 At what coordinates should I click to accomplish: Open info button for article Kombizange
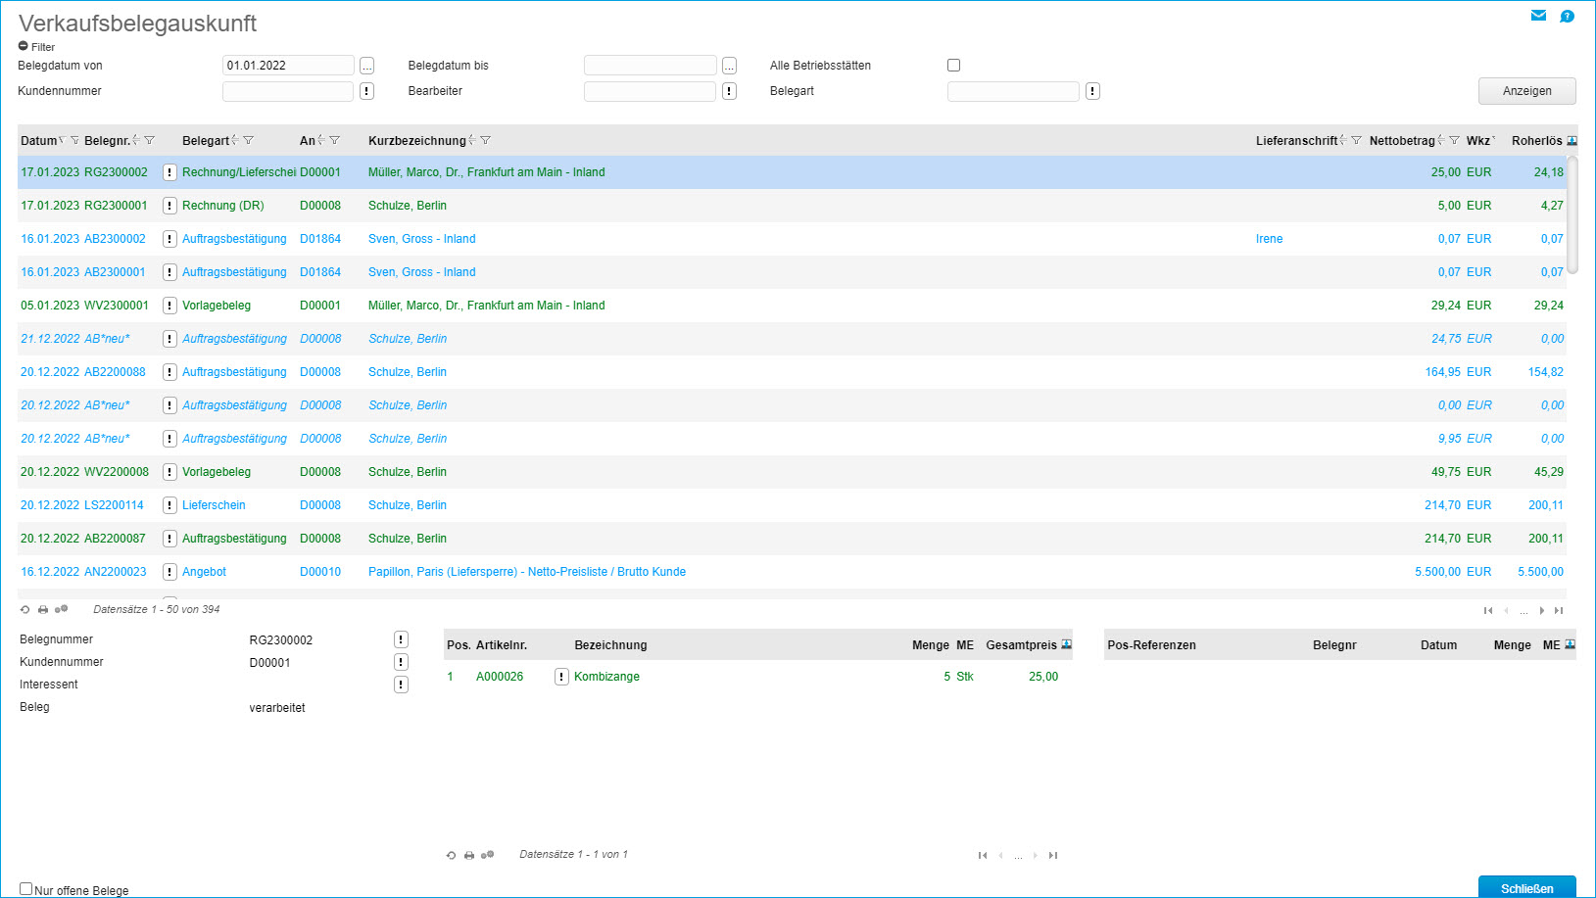coord(561,677)
